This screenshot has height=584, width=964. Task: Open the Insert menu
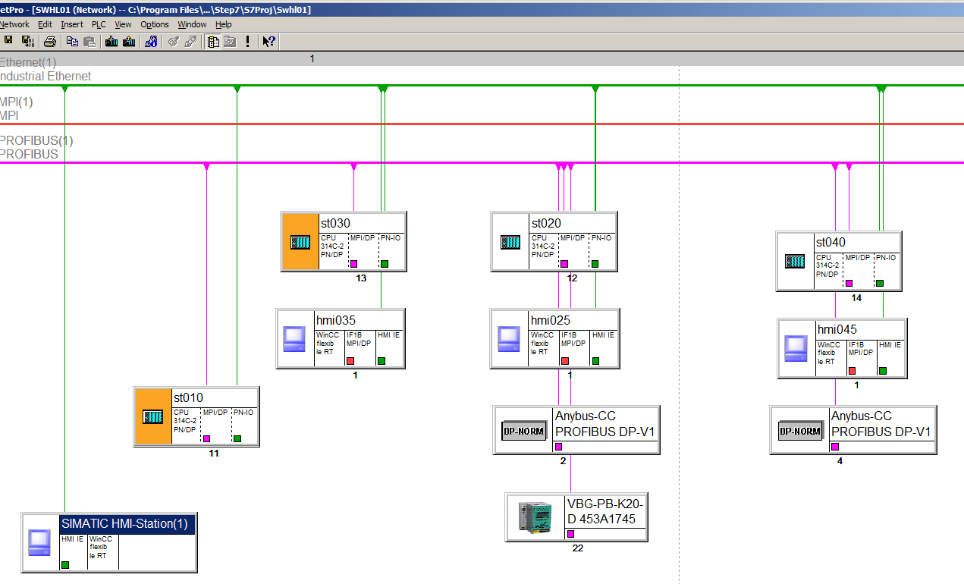tap(72, 24)
